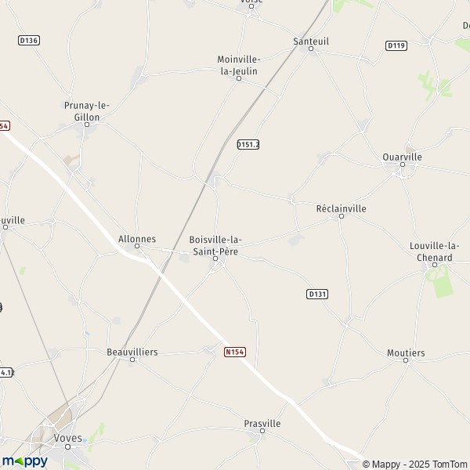This screenshot has height=470, width=470.
Task: Select the Voves town label
Action: 67,438
